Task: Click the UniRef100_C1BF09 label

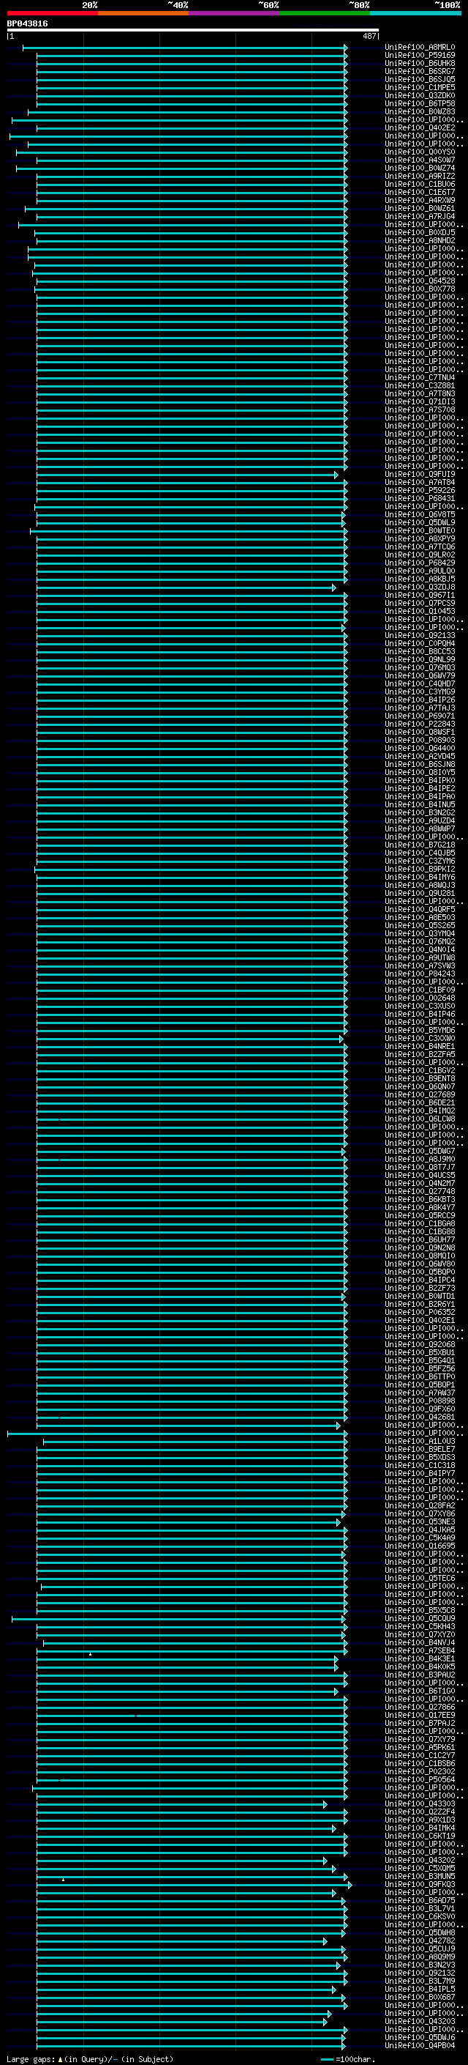Action: click(419, 990)
